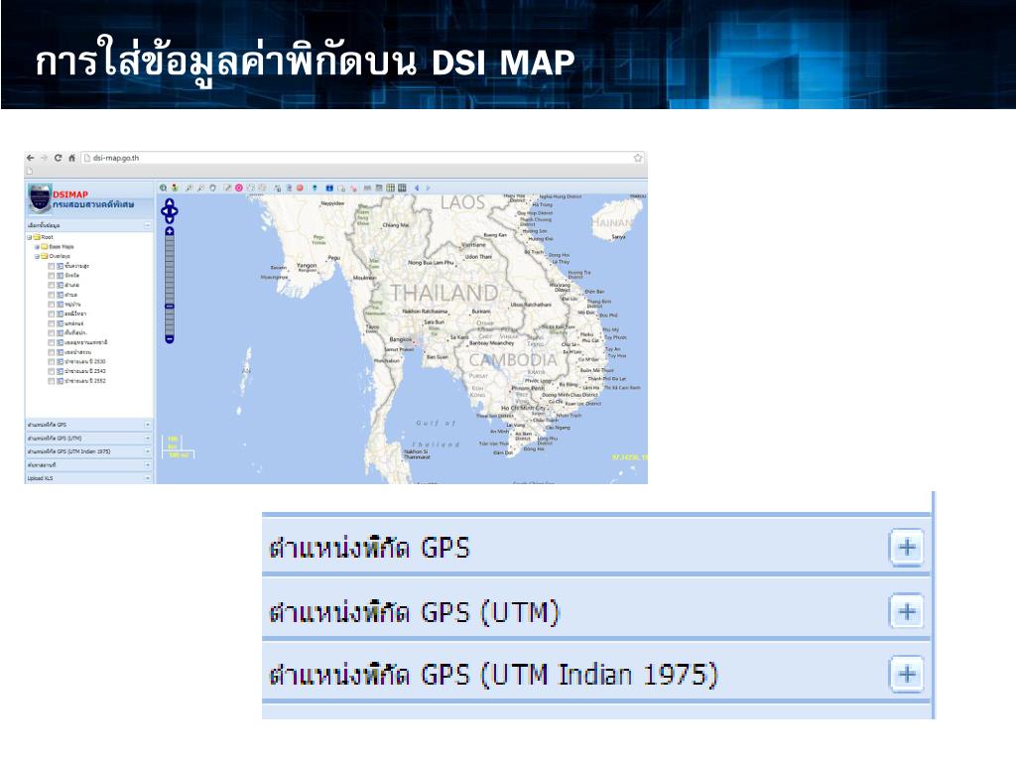The image size is (1016, 762).
Task: Click the bookmark star in the address bar
Action: pos(638,158)
